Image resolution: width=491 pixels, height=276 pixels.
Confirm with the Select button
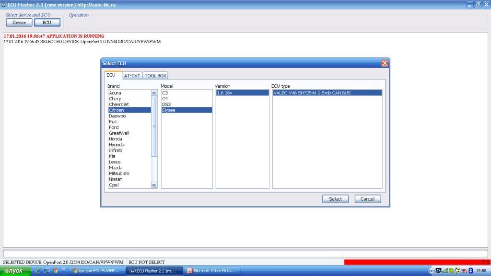[x=335, y=199]
